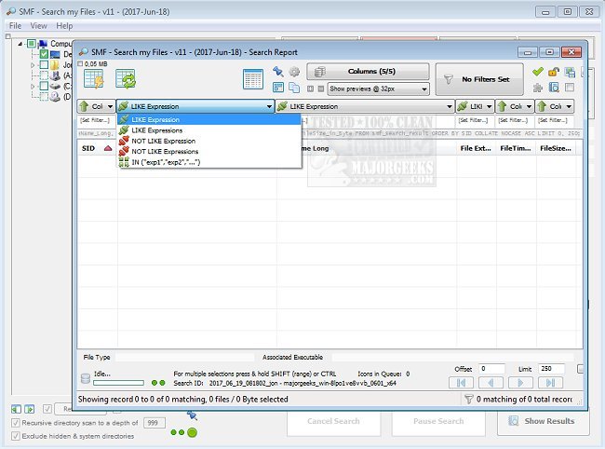
Task: Click the green left arrow icon in main window
Action: click(16, 409)
